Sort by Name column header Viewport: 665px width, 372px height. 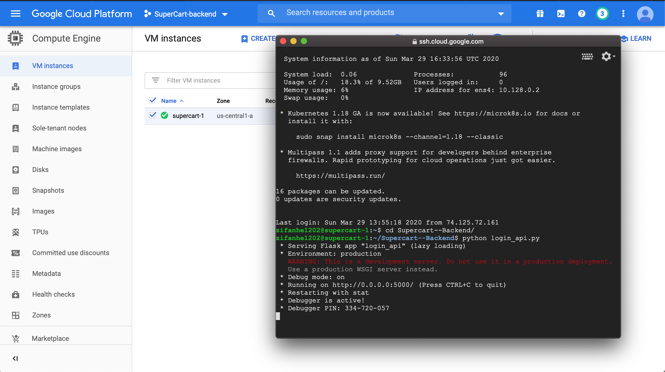[x=169, y=101]
